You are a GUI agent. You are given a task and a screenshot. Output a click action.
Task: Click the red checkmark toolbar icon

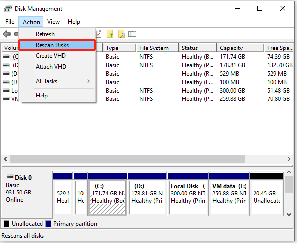99,34
